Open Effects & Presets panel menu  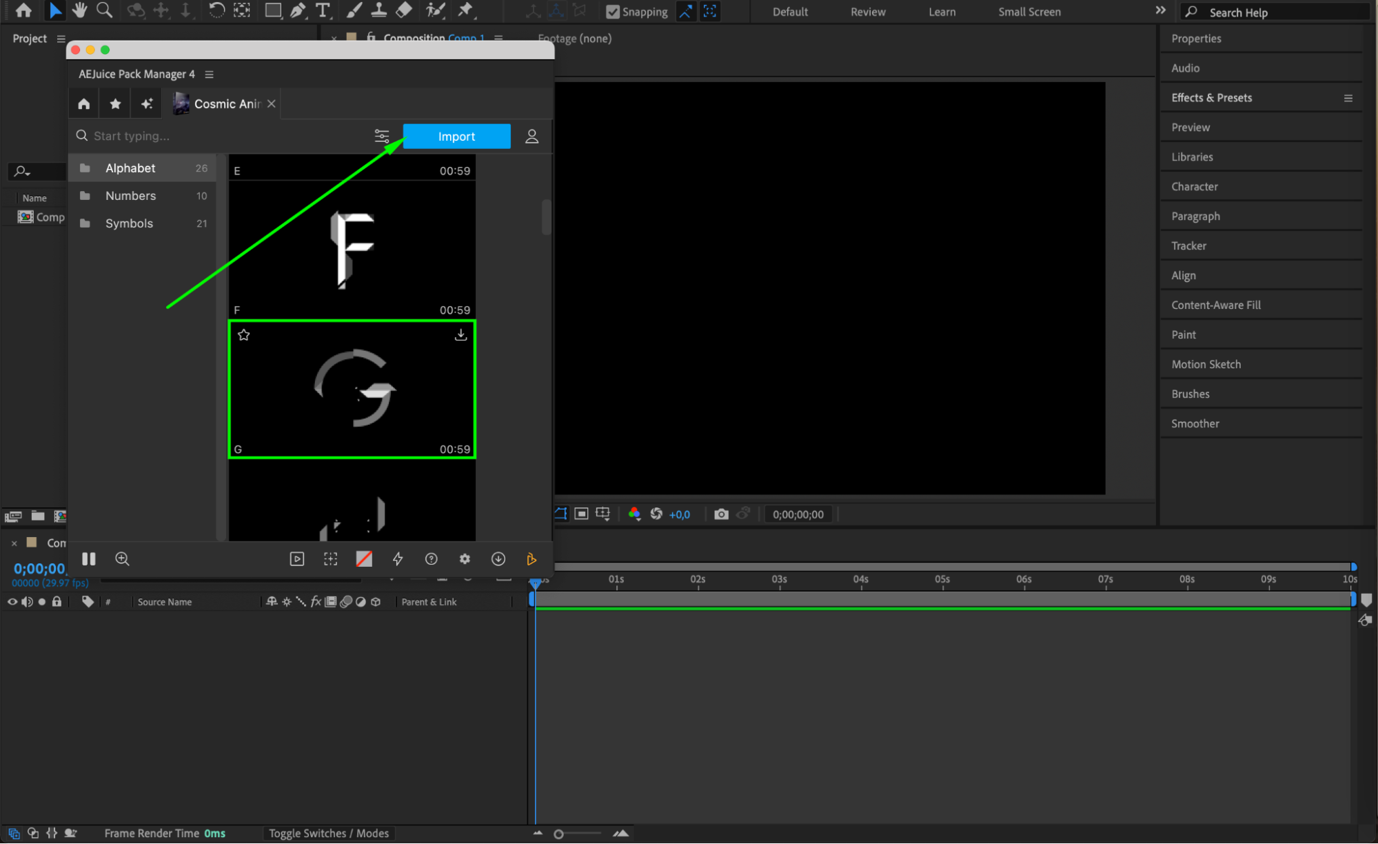click(1348, 98)
